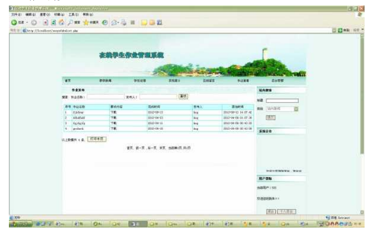373x233 pixels.
Task: Go to 首页 in site navigation bar
Action: 68,81
